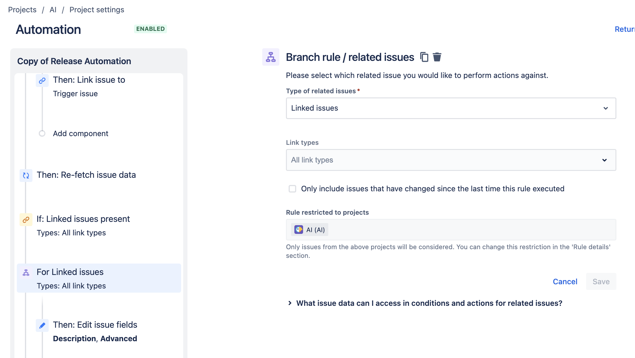Select Then: Re-fetch issue data step
The image size is (635, 358).
86,175
